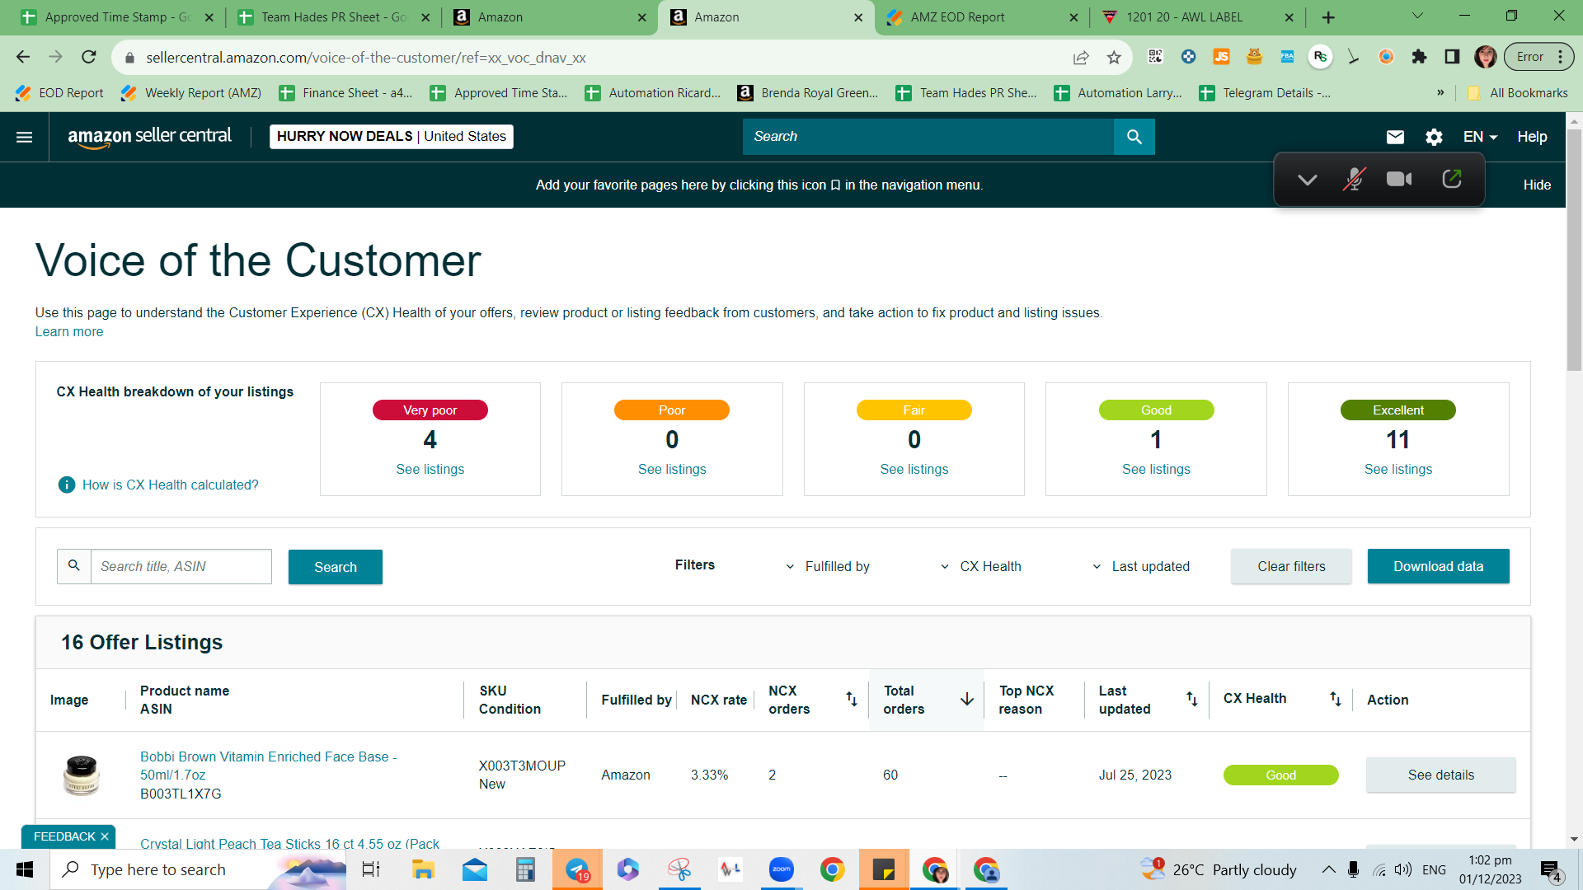Open the settings gear icon
1583x890 pixels.
1434,137
